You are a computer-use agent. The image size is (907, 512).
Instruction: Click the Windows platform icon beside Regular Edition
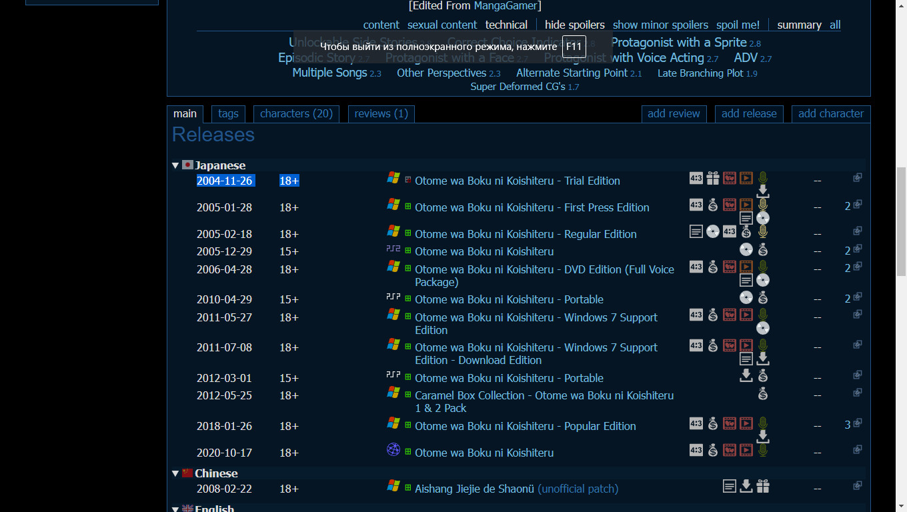click(393, 231)
